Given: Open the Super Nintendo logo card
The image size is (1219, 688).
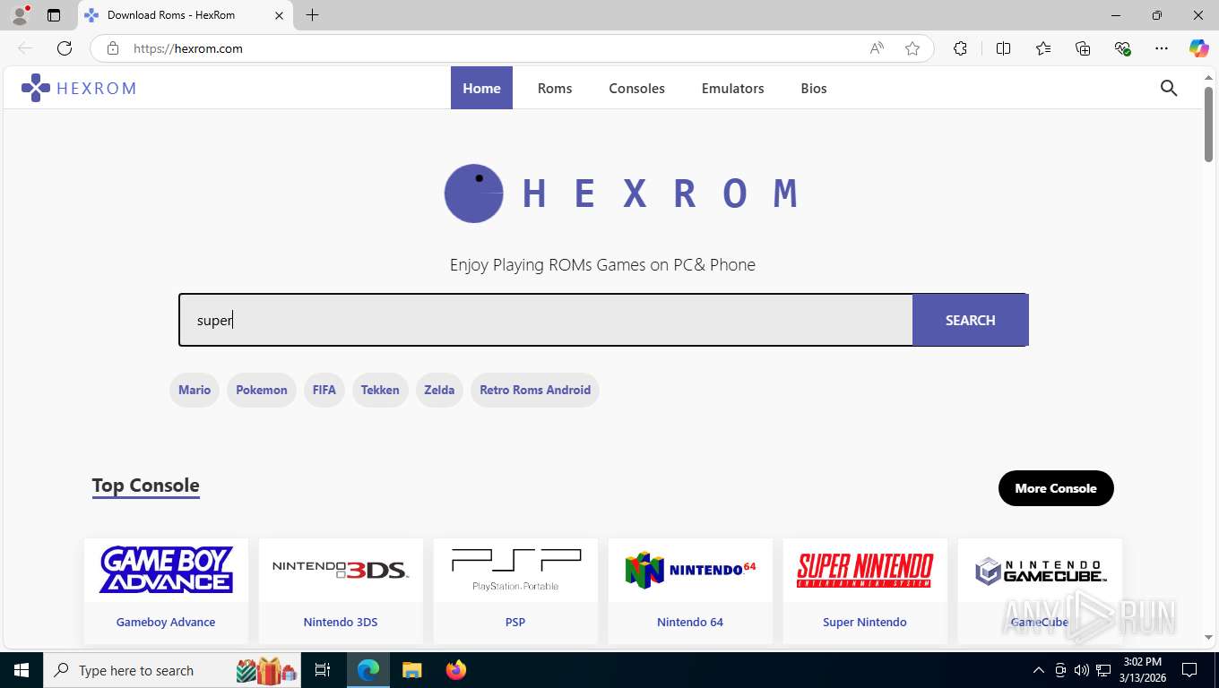Looking at the screenshot, I should 865,570.
